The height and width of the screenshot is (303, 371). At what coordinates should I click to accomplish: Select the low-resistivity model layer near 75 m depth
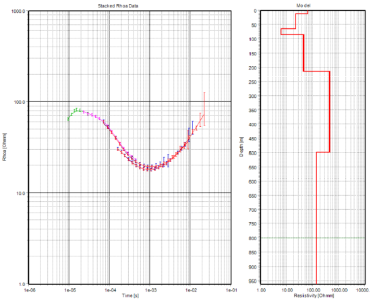[281, 32]
